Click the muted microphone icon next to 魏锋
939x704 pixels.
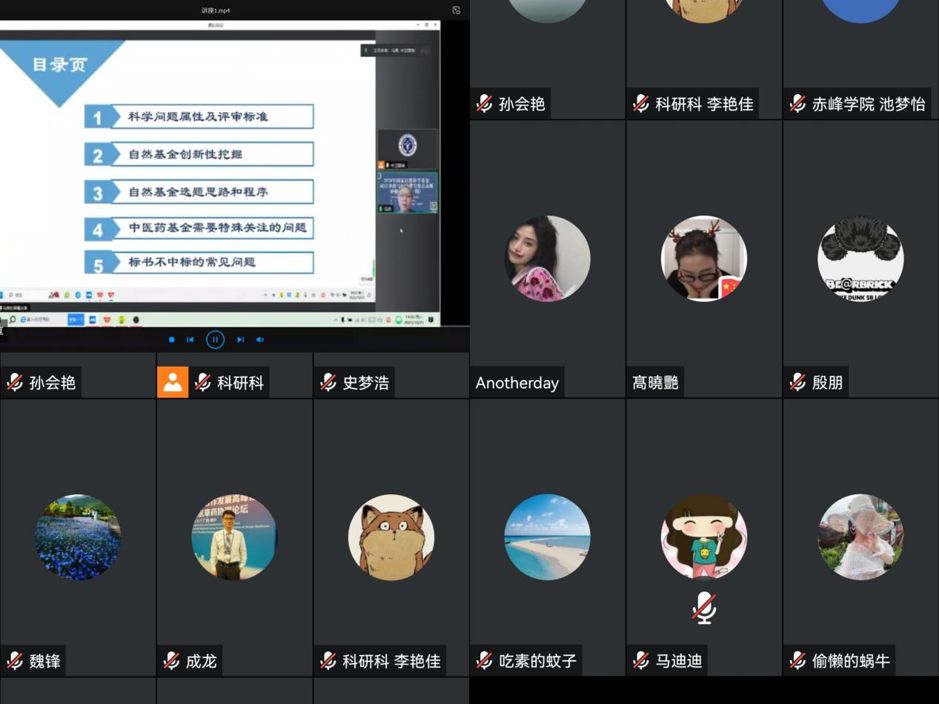(x=15, y=660)
